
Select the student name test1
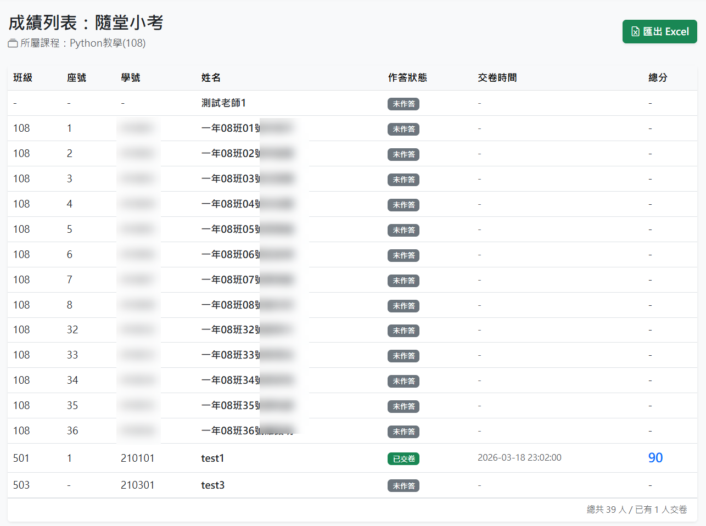pyautogui.click(x=212, y=458)
